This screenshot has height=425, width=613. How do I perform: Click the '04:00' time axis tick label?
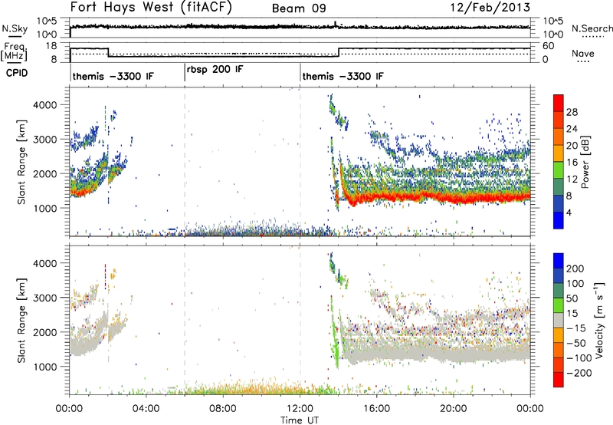146,409
